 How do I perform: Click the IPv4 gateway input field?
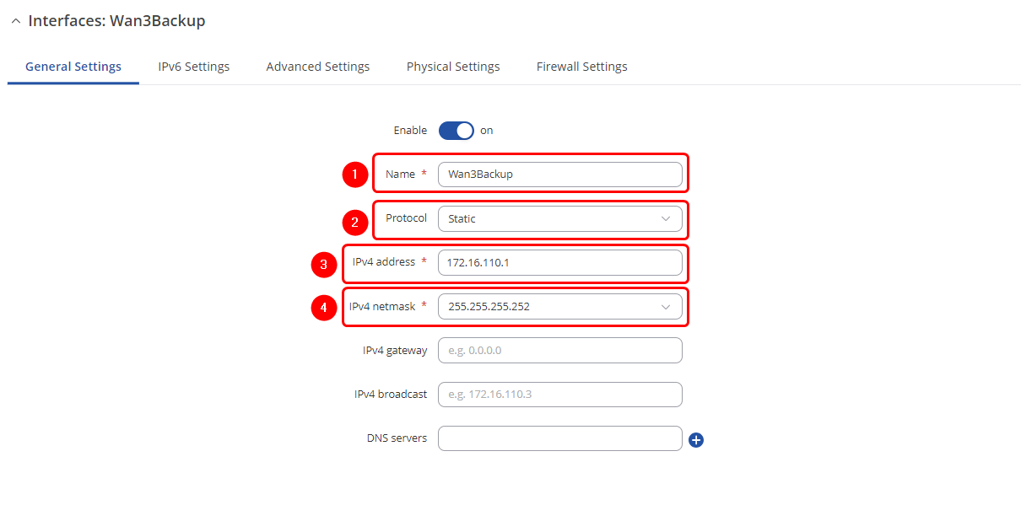559,350
